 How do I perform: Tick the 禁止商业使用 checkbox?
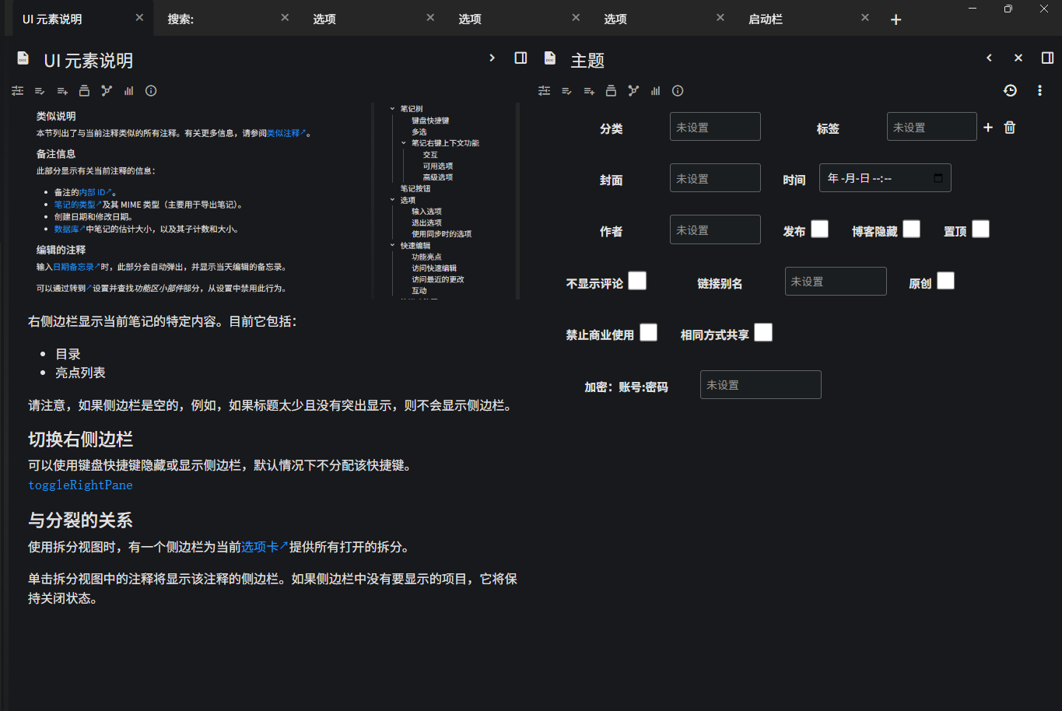(x=648, y=333)
